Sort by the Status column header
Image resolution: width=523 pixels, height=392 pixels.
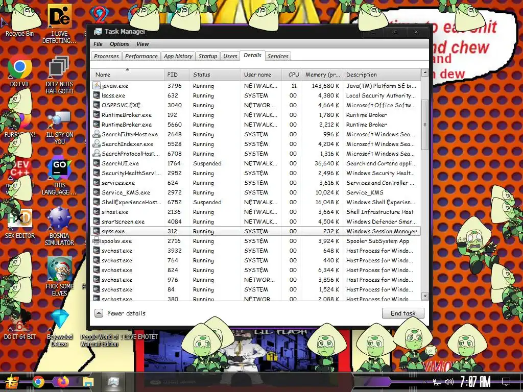(x=215, y=75)
